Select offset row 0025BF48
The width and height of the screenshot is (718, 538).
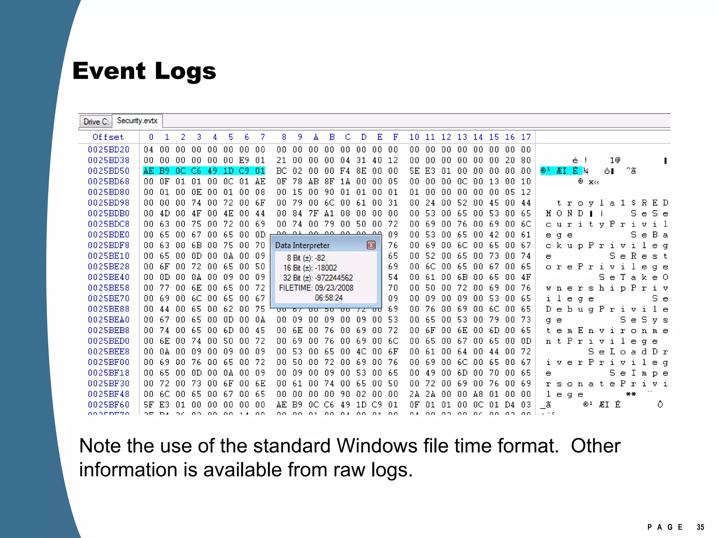109,394
